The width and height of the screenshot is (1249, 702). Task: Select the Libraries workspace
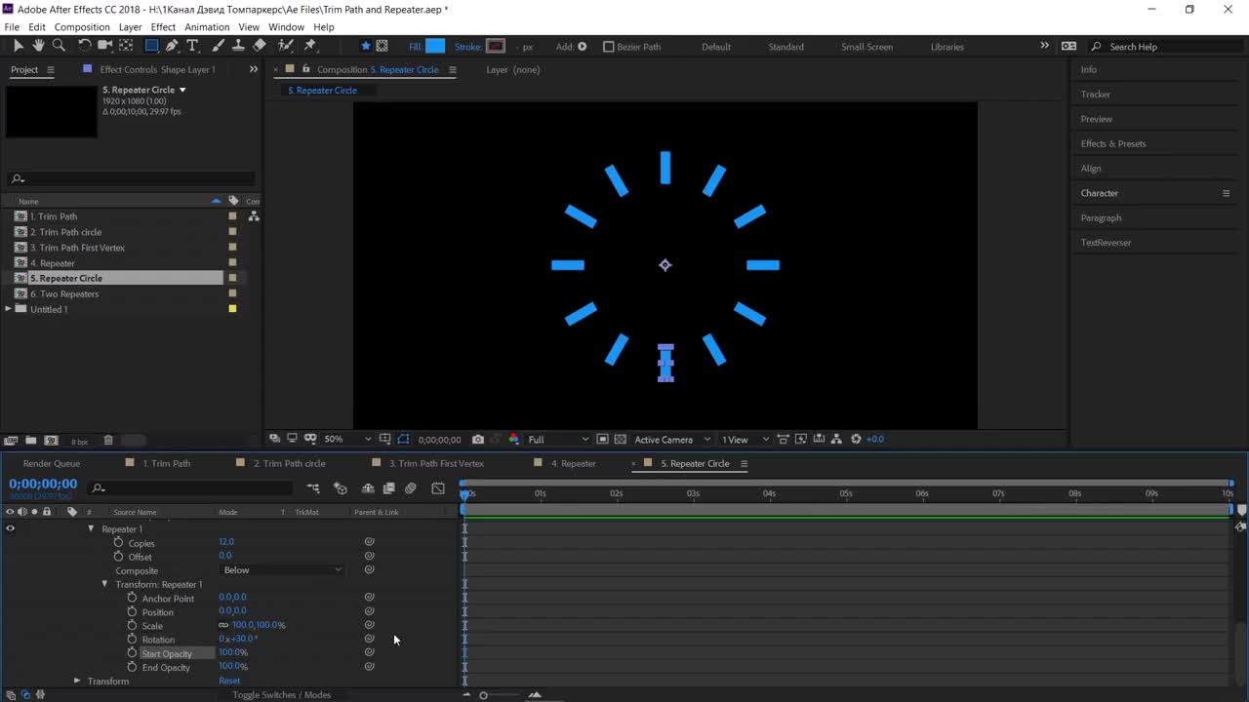pos(947,47)
